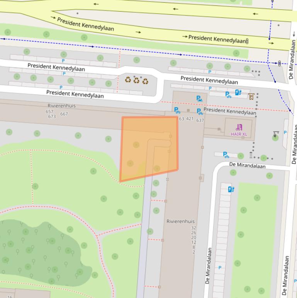Image resolution: width=297 pixels, height=298 pixels.
Task: Click the EV charging station icon near President Kennedylaan
Action: [x=238, y=92]
